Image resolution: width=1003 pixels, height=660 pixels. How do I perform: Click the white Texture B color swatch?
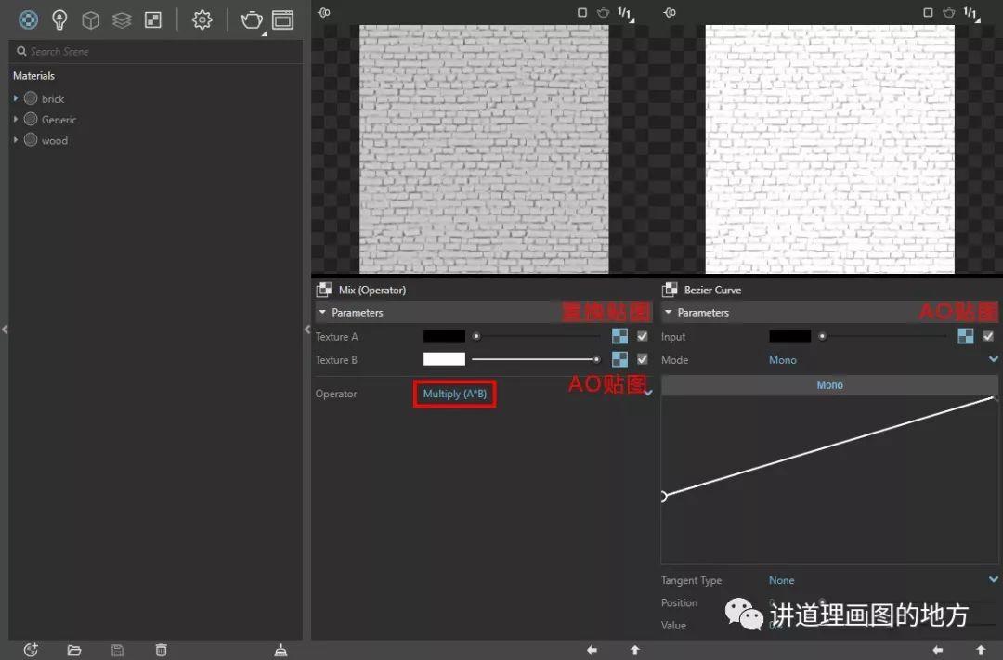click(444, 359)
